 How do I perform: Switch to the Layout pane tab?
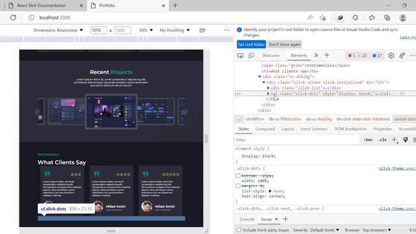288,129
